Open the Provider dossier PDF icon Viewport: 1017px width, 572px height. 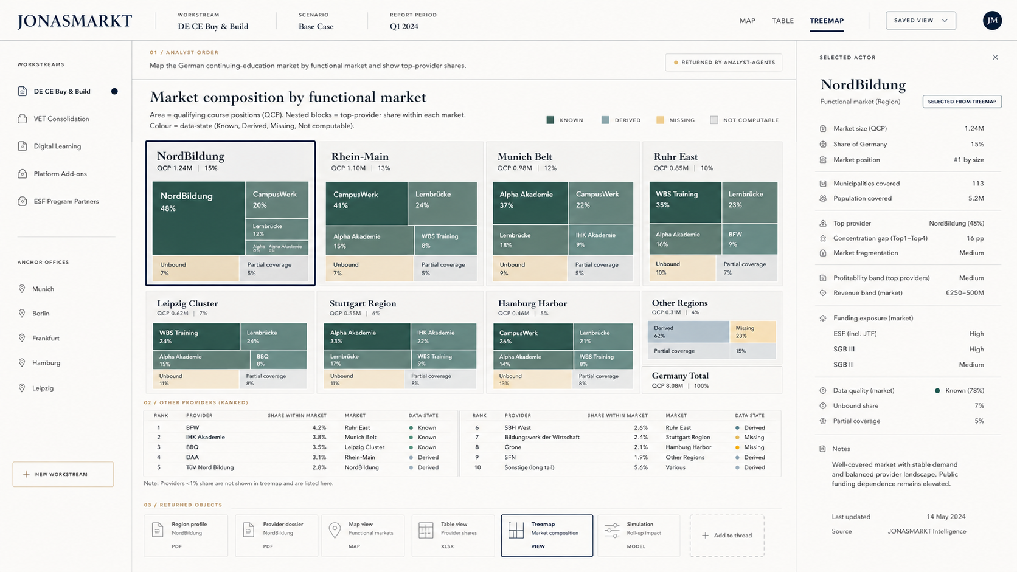(x=248, y=529)
